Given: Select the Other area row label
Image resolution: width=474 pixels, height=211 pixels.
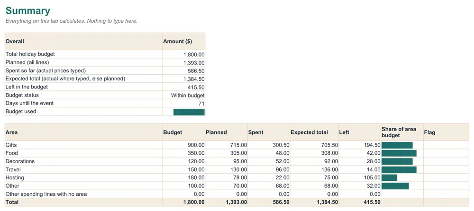Looking at the screenshot, I should 12,185.
